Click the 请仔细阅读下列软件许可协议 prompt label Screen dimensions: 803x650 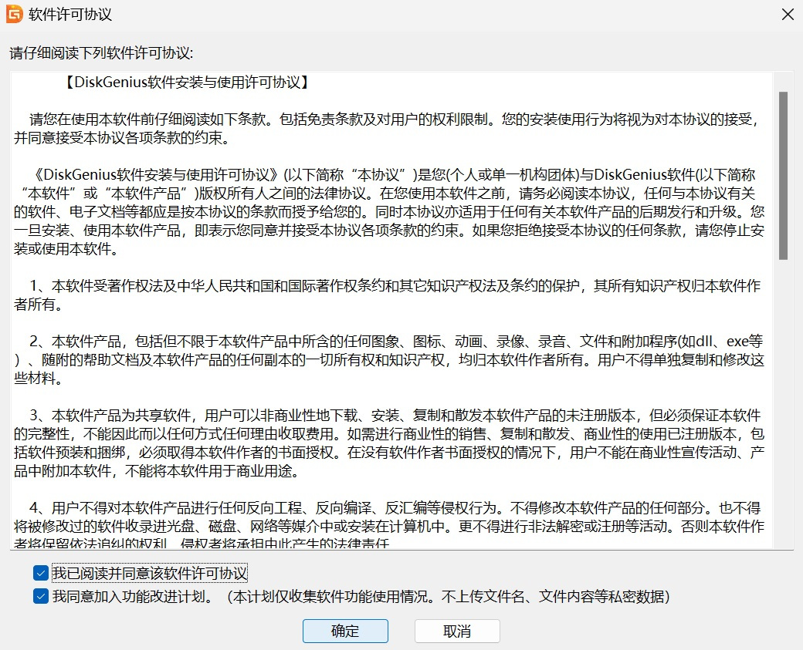(x=101, y=52)
